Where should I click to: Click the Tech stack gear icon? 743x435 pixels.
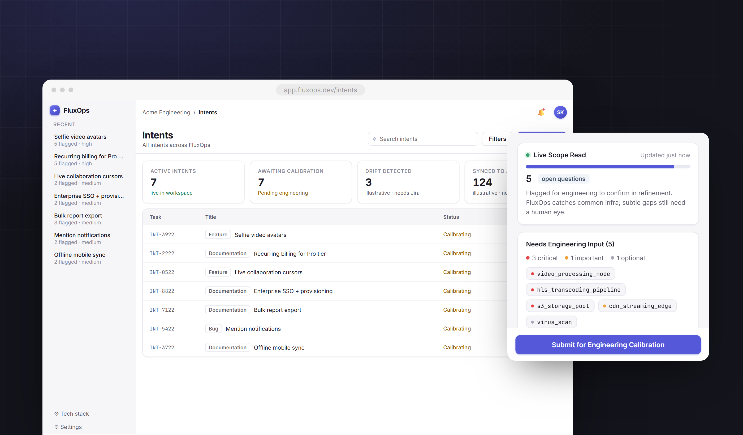coord(56,414)
